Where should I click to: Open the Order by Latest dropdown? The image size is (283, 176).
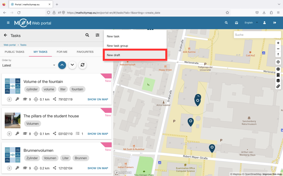click(29, 65)
